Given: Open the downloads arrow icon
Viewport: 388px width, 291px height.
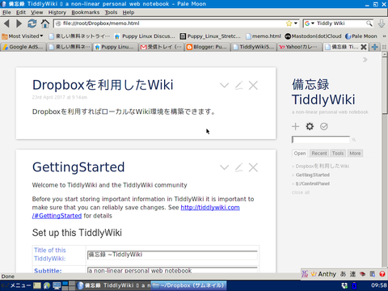Looking at the screenshot, I should [382, 23].
